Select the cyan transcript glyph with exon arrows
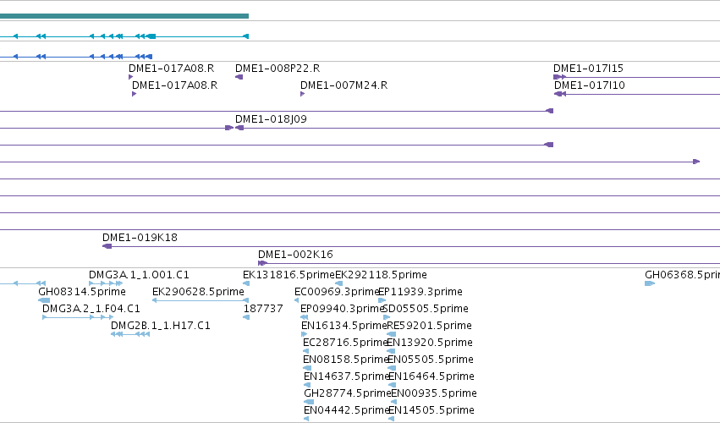 tap(124, 36)
